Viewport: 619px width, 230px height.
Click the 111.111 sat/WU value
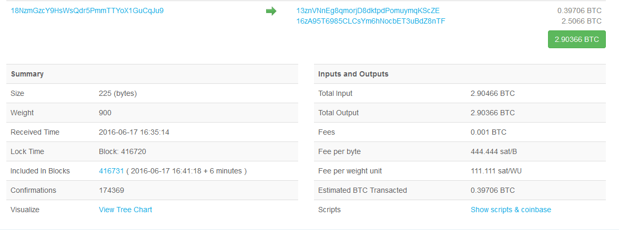(497, 171)
